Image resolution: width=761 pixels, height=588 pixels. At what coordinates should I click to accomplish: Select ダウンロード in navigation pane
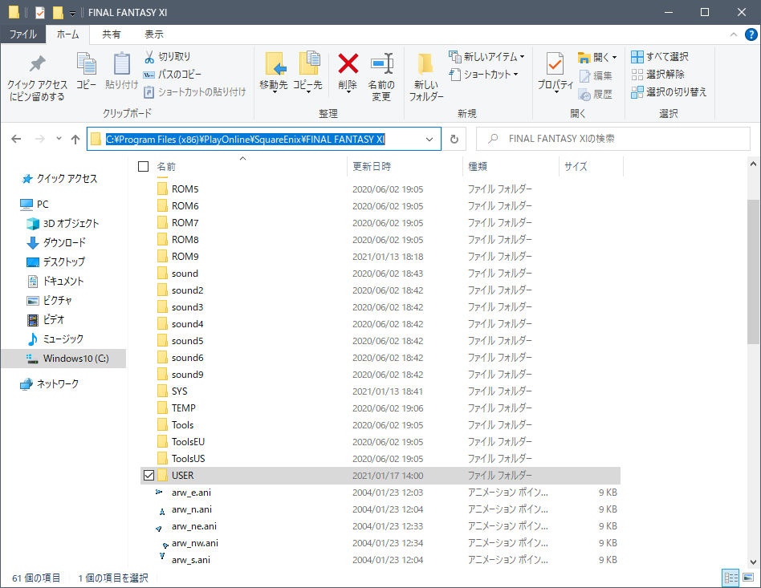[x=56, y=242]
